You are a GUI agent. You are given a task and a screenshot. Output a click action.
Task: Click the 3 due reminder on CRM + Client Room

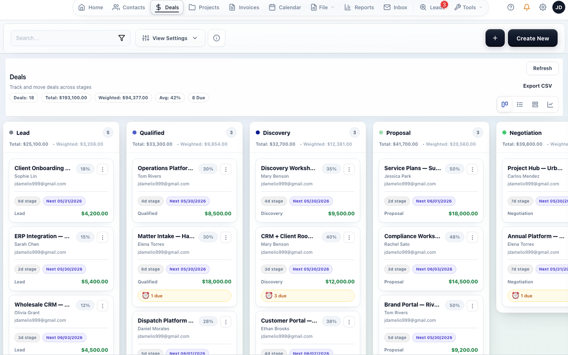(308, 296)
